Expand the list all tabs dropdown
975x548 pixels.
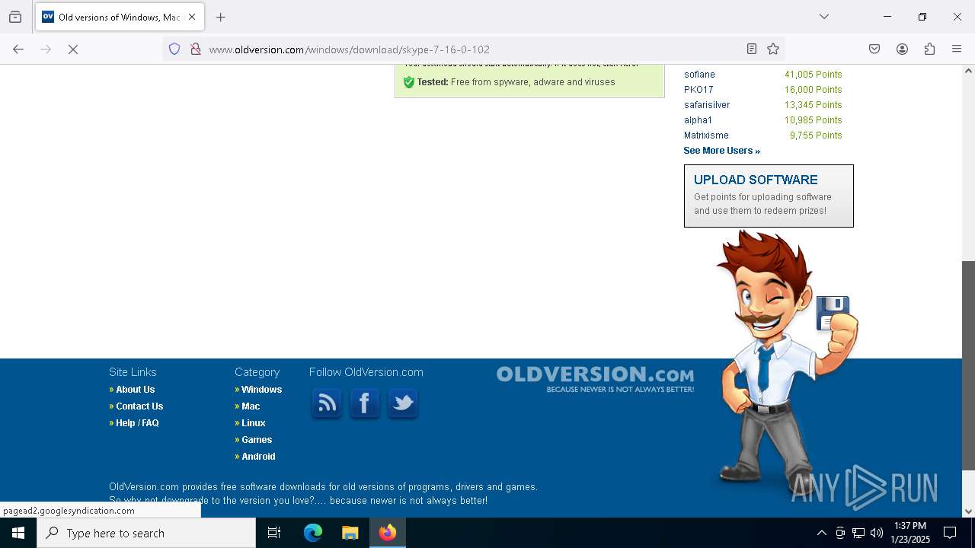coord(824,17)
